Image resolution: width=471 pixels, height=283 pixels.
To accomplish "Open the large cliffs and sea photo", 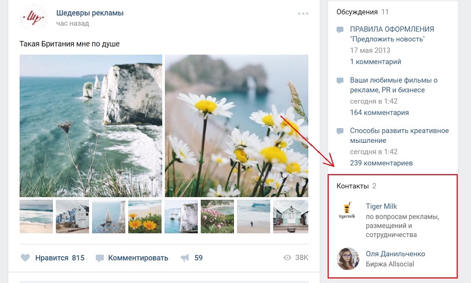I will click(x=91, y=126).
